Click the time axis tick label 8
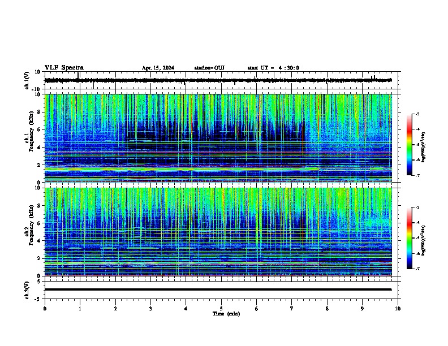Screen dimensions: 448x346 [327, 309]
